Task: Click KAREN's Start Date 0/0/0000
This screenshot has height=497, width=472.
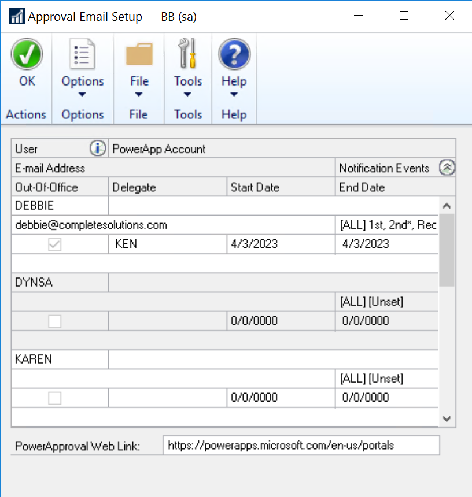Action: coord(281,398)
